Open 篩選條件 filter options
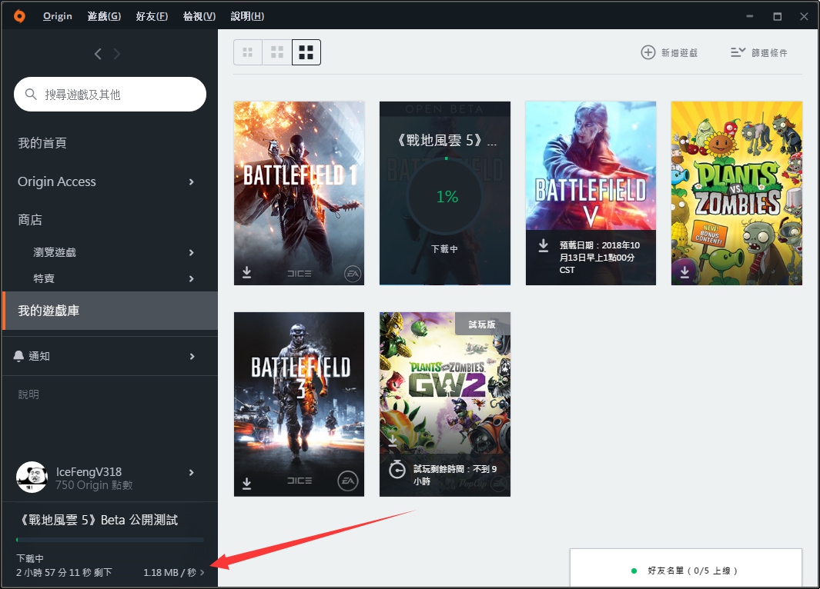 click(x=758, y=52)
